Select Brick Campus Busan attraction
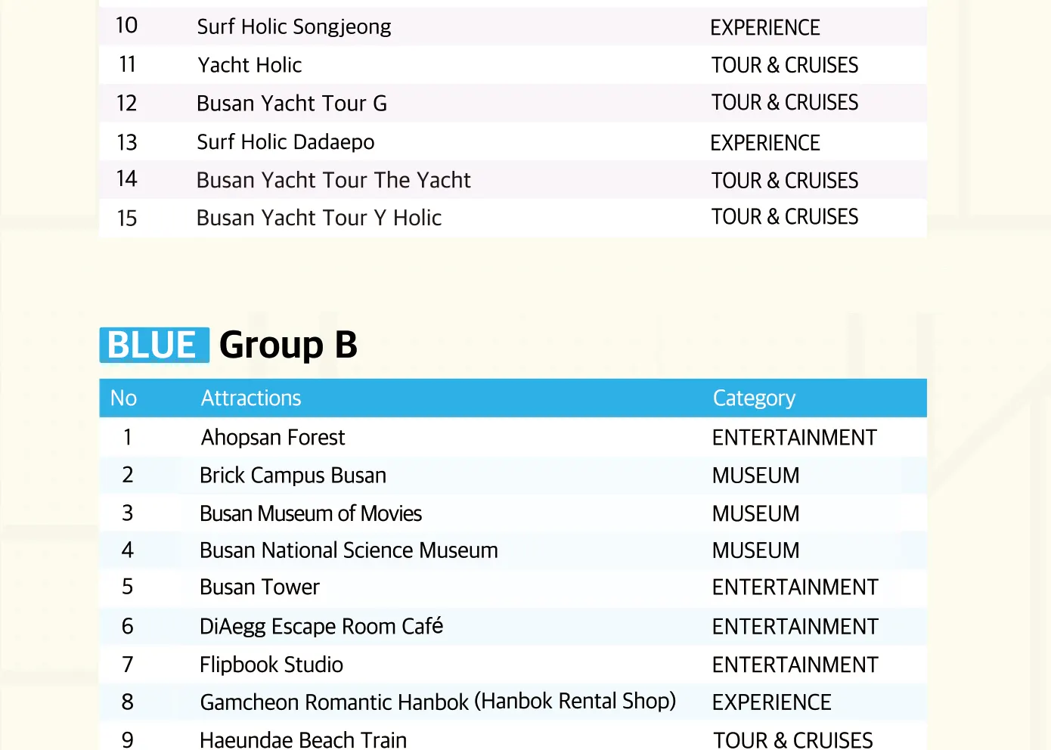The image size is (1051, 750). click(x=293, y=475)
